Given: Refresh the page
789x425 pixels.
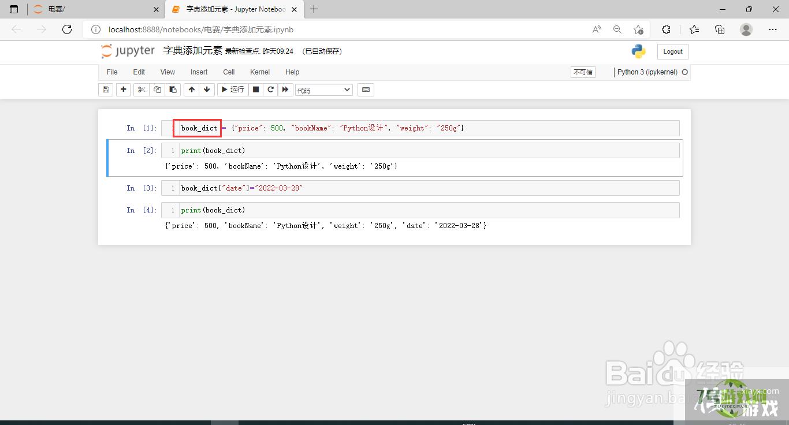Looking at the screenshot, I should coord(67,29).
